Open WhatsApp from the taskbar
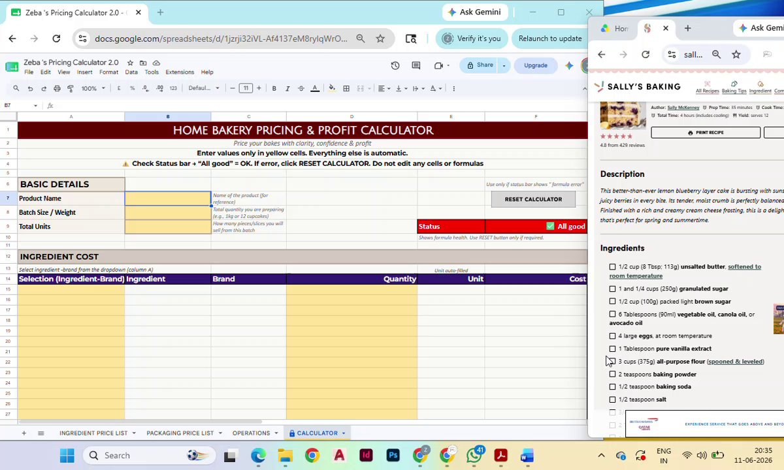 (474, 455)
